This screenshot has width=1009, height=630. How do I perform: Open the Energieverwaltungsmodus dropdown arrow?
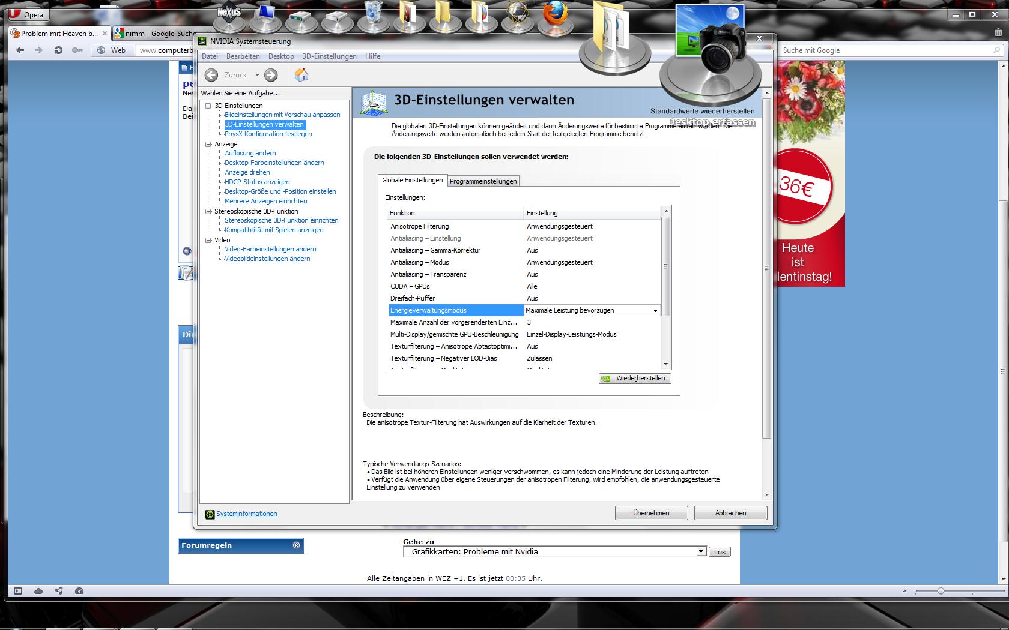pos(655,311)
